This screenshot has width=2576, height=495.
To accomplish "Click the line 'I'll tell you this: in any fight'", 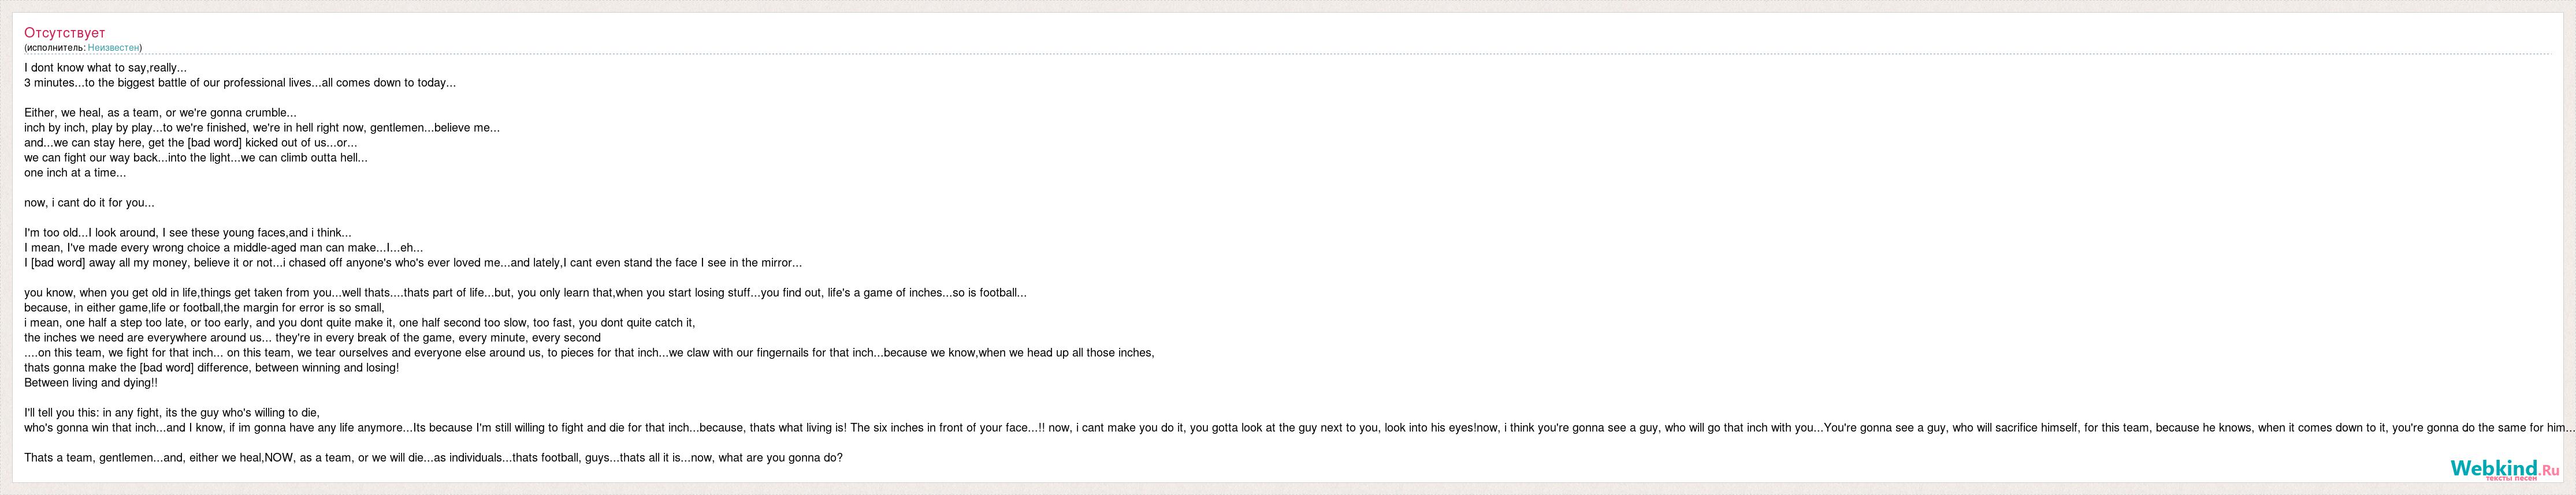I will pyautogui.click(x=172, y=412).
